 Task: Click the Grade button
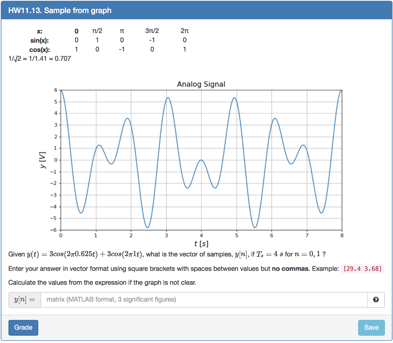(x=23, y=327)
